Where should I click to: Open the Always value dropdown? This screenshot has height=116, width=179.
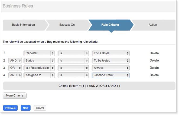coord(110,68)
